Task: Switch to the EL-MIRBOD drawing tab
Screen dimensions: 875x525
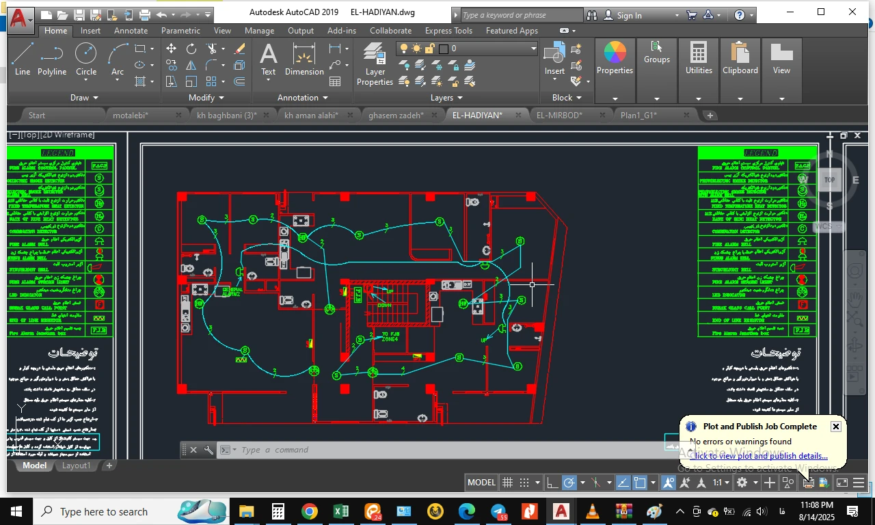Action: point(559,115)
